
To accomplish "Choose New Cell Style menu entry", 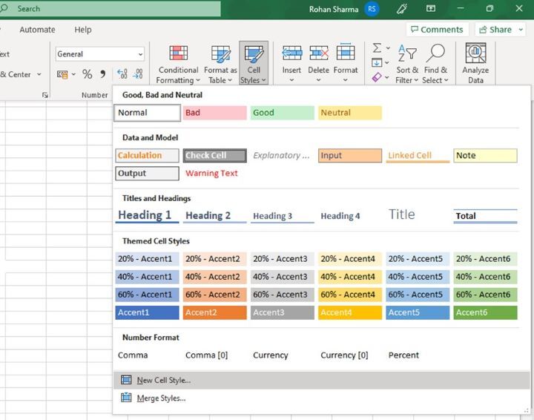I will click(x=321, y=380).
